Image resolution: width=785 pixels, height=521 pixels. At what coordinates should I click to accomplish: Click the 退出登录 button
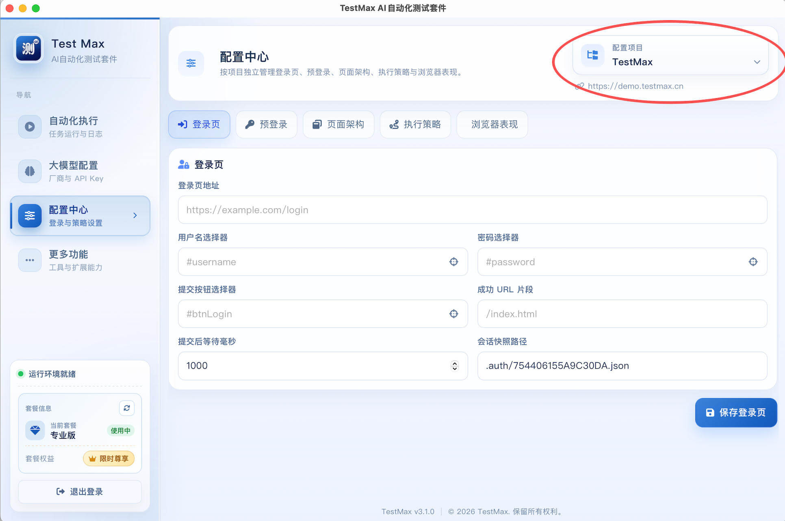(80, 491)
